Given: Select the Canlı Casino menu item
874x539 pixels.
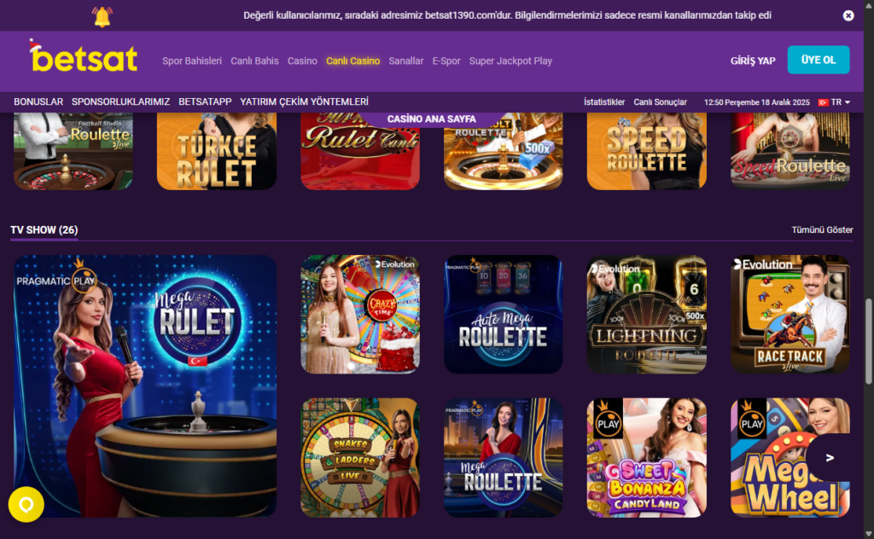Looking at the screenshot, I should [x=353, y=61].
